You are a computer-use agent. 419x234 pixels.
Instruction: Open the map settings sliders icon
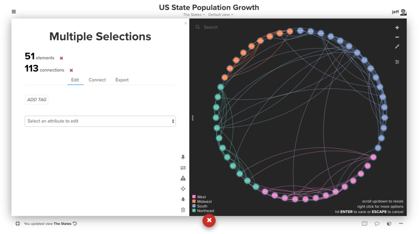pos(397,62)
